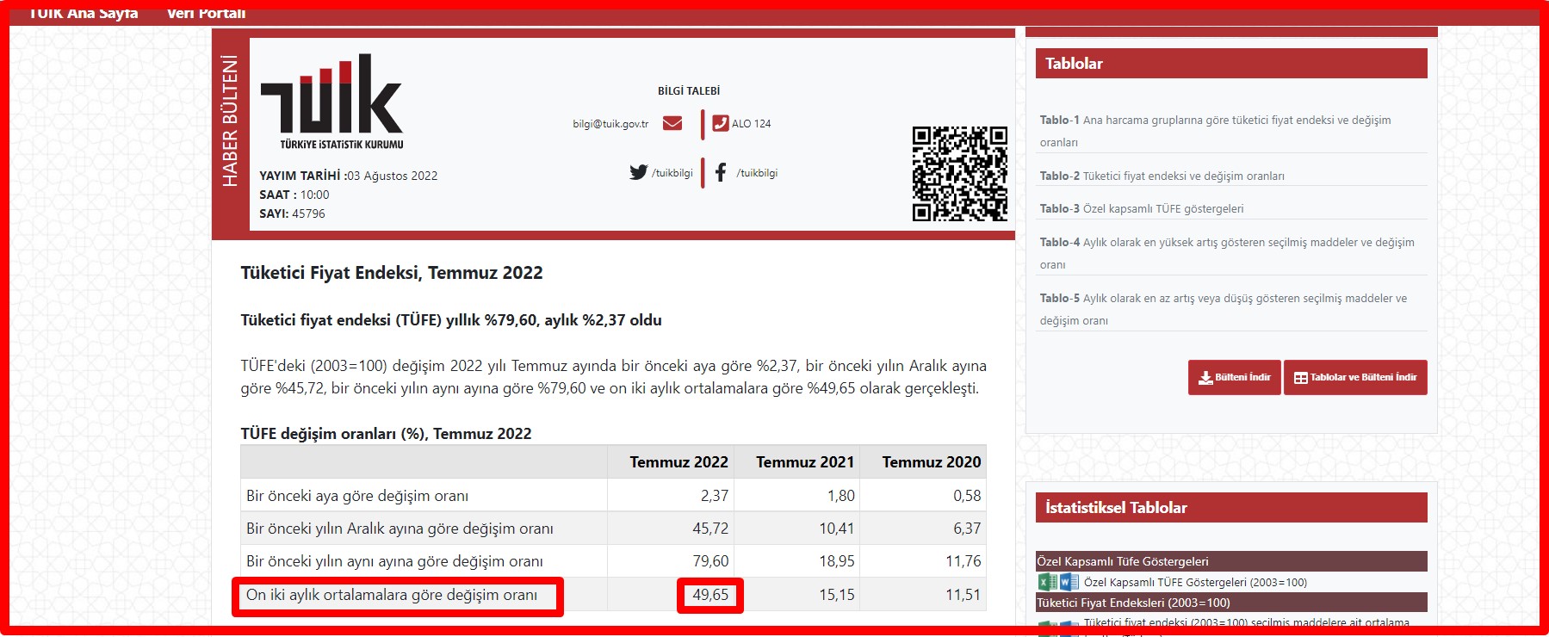Click Özel Kapsamlı TÜFE Göstergeleri (2003=100) link
The height and width of the screenshot is (637, 1549).
pos(1195,583)
